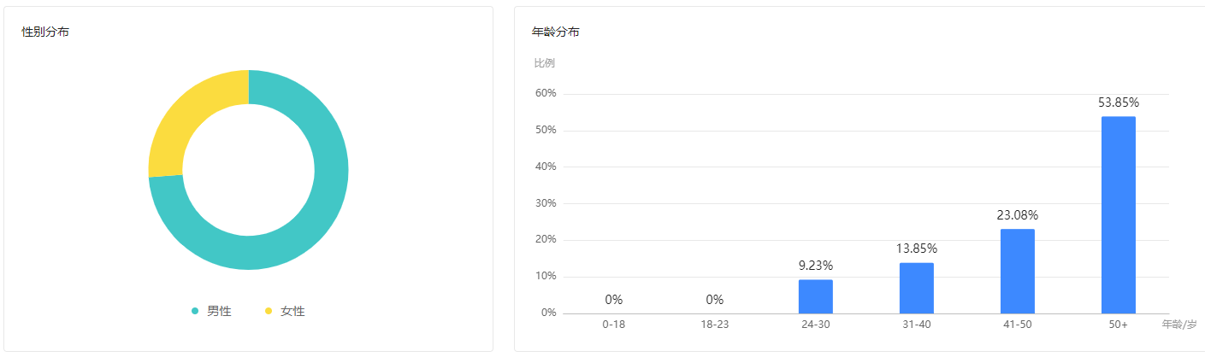This screenshot has width=1205, height=357.
Task: Click the 41-50 age bar
Action: (1017, 272)
